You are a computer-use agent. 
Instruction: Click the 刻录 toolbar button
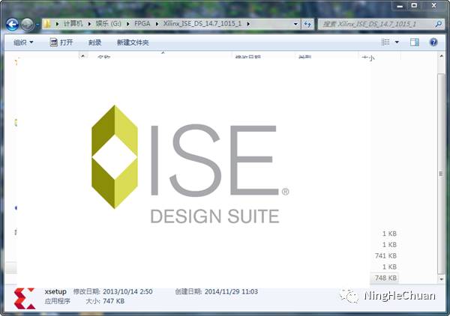[95, 43]
